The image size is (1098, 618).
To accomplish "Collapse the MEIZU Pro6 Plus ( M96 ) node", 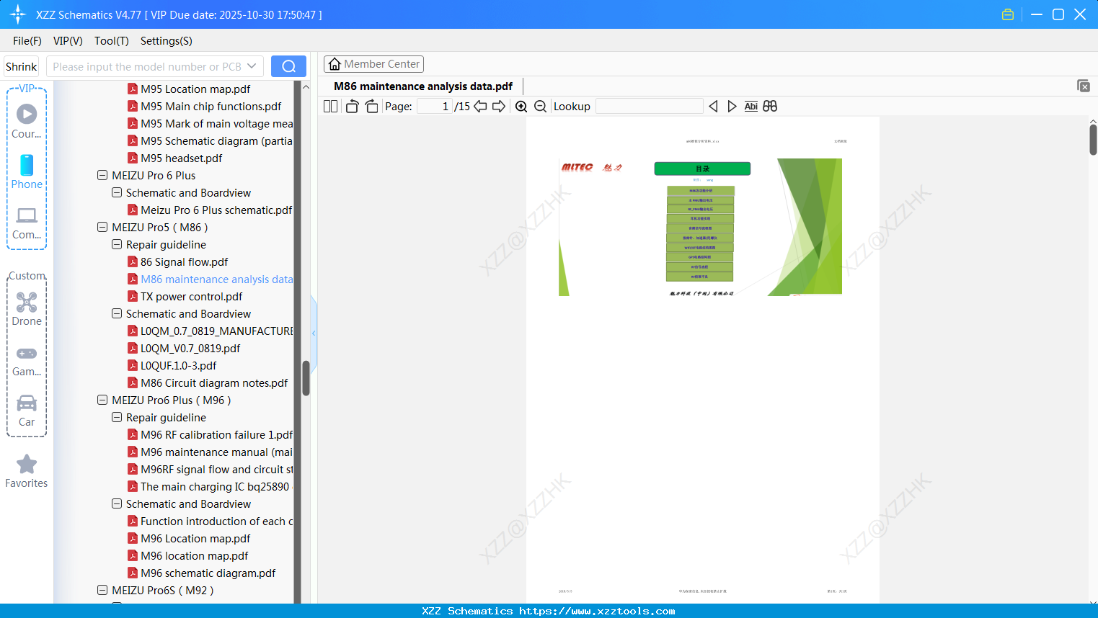I will tap(102, 400).
